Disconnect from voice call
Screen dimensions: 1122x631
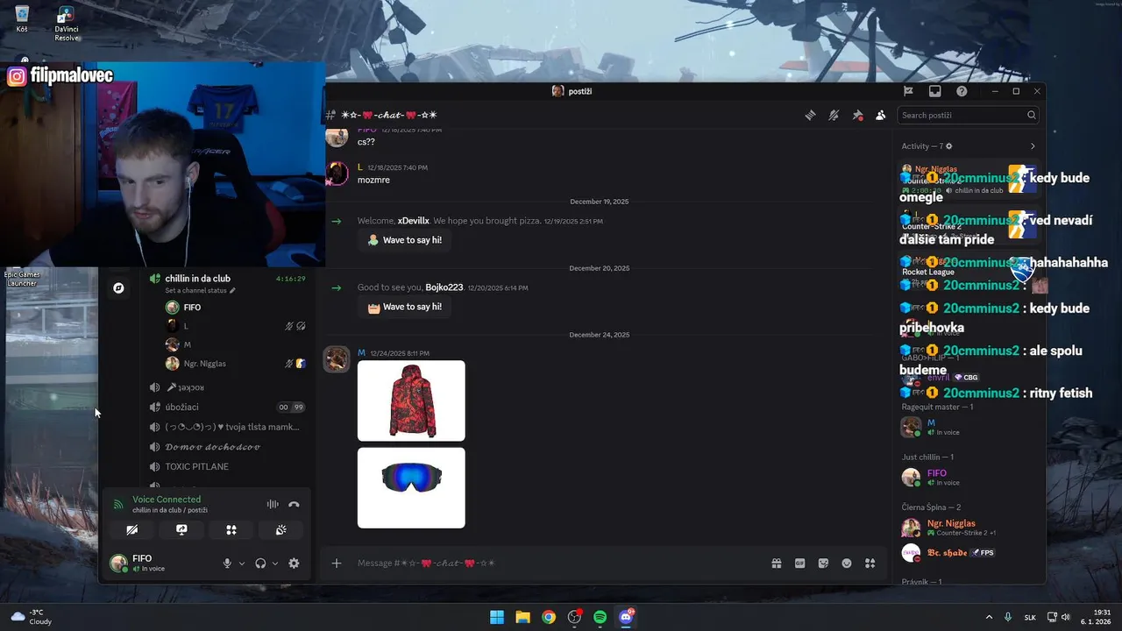pos(294,504)
